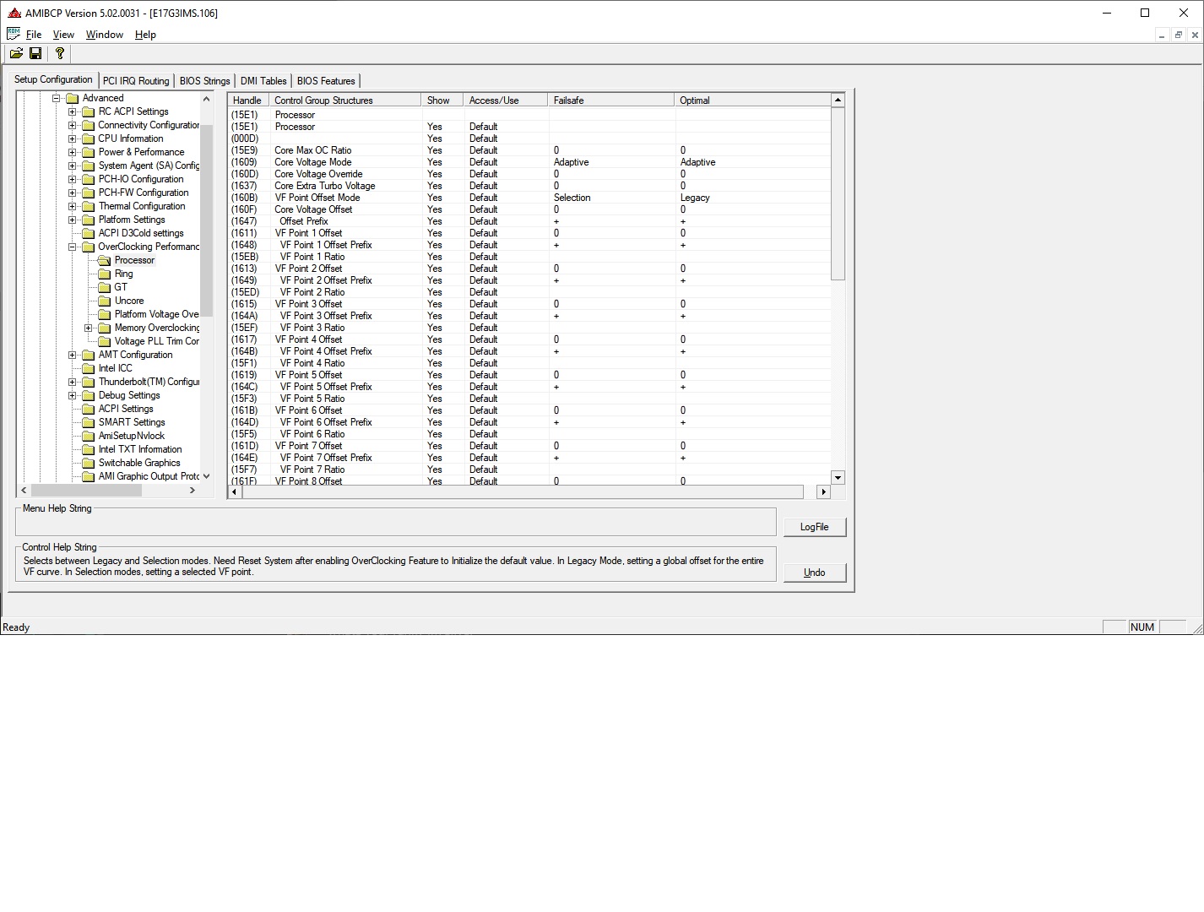Image resolution: width=1204 pixels, height=912 pixels.
Task: Expand the RC ACPI Settings node
Action: pos(73,111)
